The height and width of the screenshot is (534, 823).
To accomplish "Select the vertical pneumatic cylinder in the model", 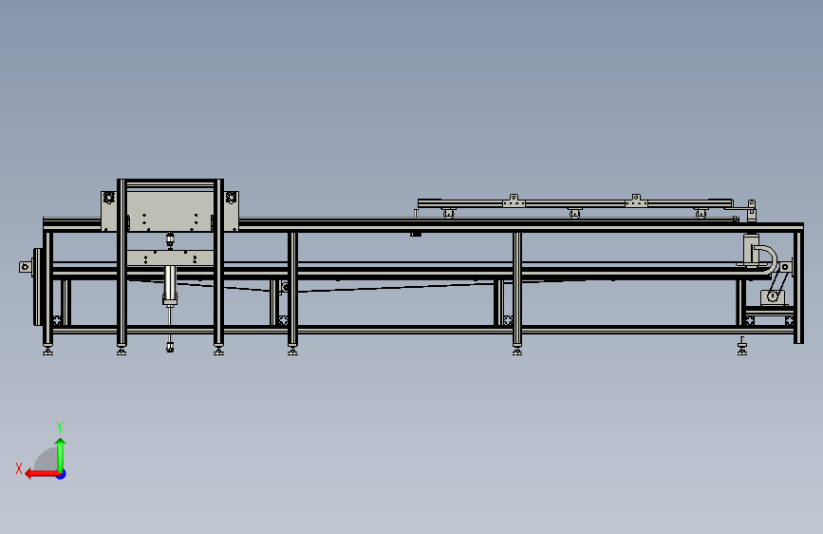I will [x=170, y=285].
